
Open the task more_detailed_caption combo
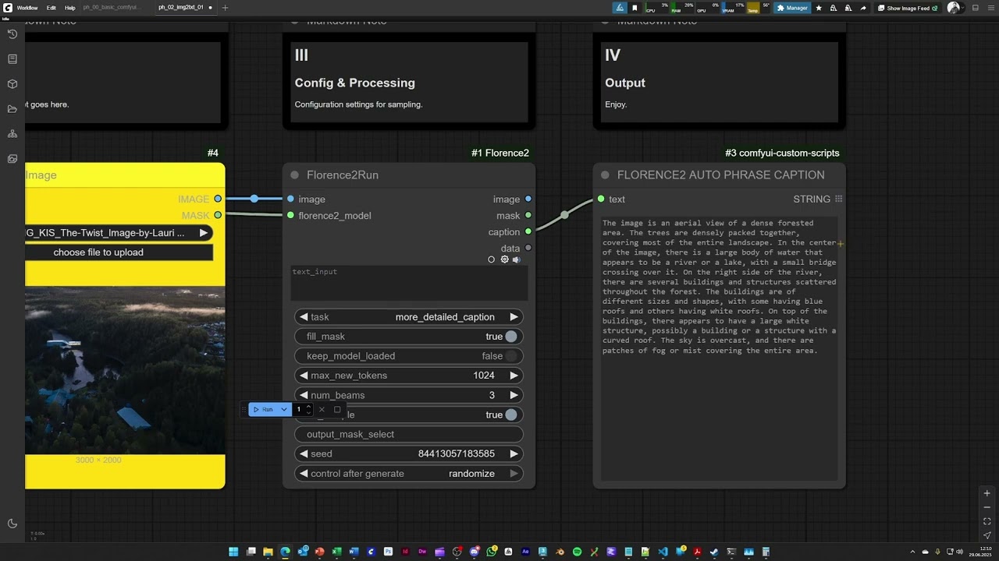[x=409, y=317]
